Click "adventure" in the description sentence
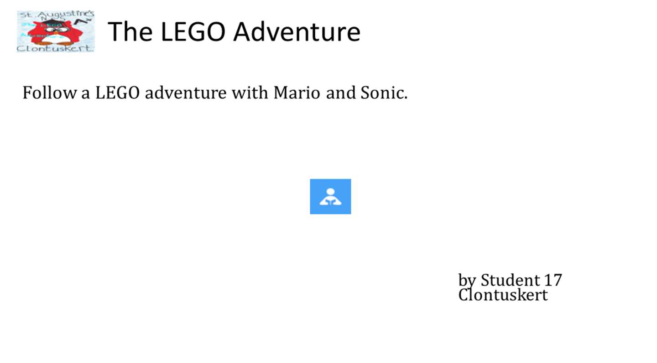The image size is (657, 363). coord(185,93)
